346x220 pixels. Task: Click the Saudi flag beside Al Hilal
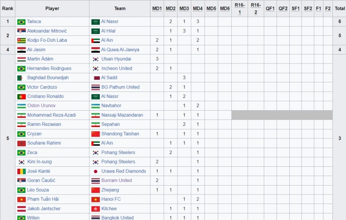(95, 31)
